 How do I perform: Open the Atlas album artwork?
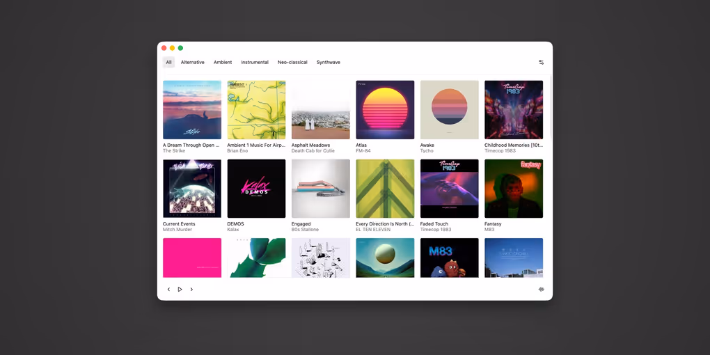click(385, 109)
